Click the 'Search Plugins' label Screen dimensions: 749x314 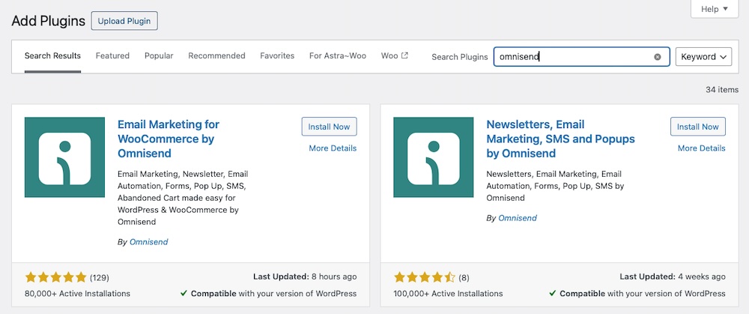(460, 57)
